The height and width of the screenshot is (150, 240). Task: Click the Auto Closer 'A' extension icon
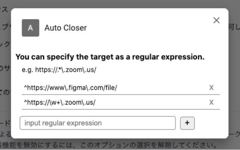[x=30, y=28]
